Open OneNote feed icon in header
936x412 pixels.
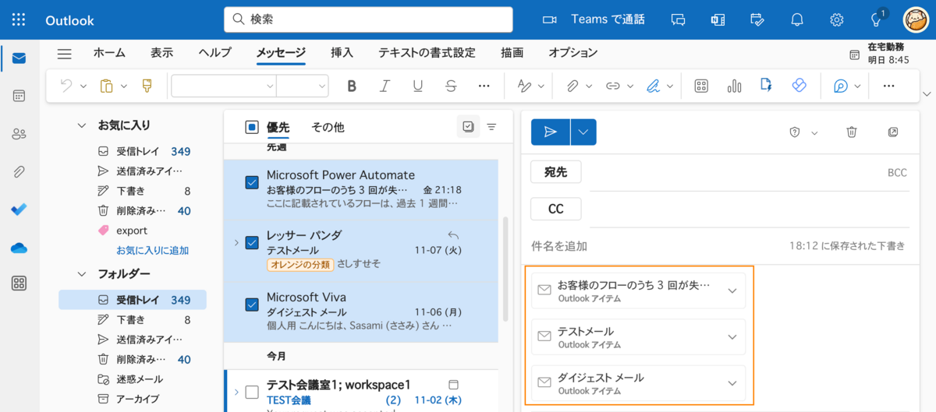[718, 19]
